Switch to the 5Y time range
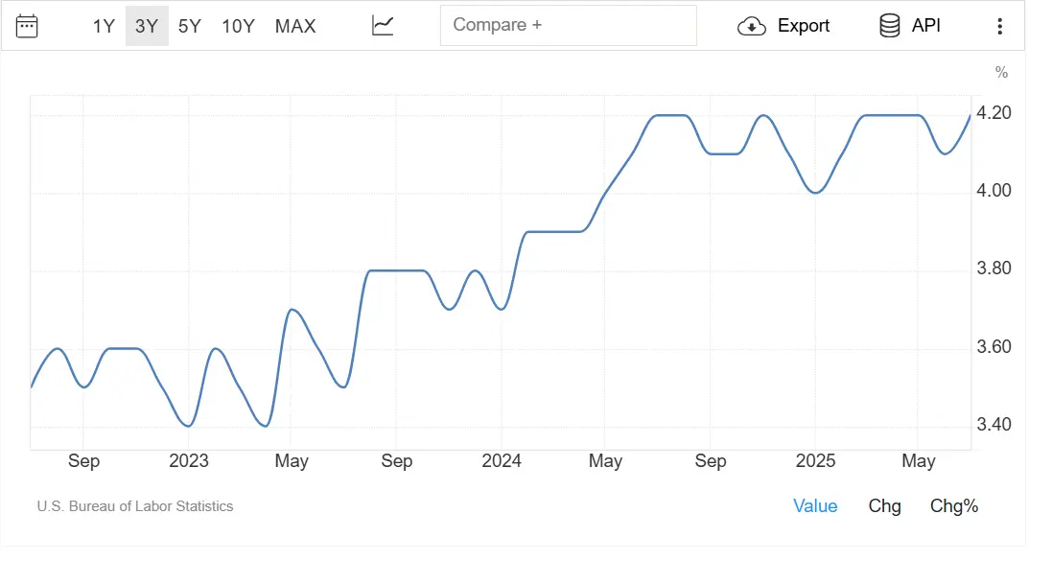The height and width of the screenshot is (561, 1052). click(x=190, y=26)
